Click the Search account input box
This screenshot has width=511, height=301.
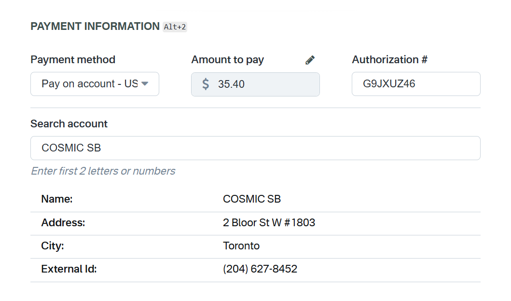tap(255, 148)
